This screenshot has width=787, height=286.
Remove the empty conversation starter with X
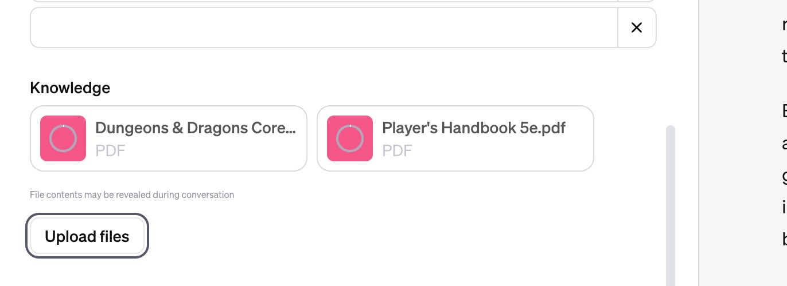pos(637,27)
